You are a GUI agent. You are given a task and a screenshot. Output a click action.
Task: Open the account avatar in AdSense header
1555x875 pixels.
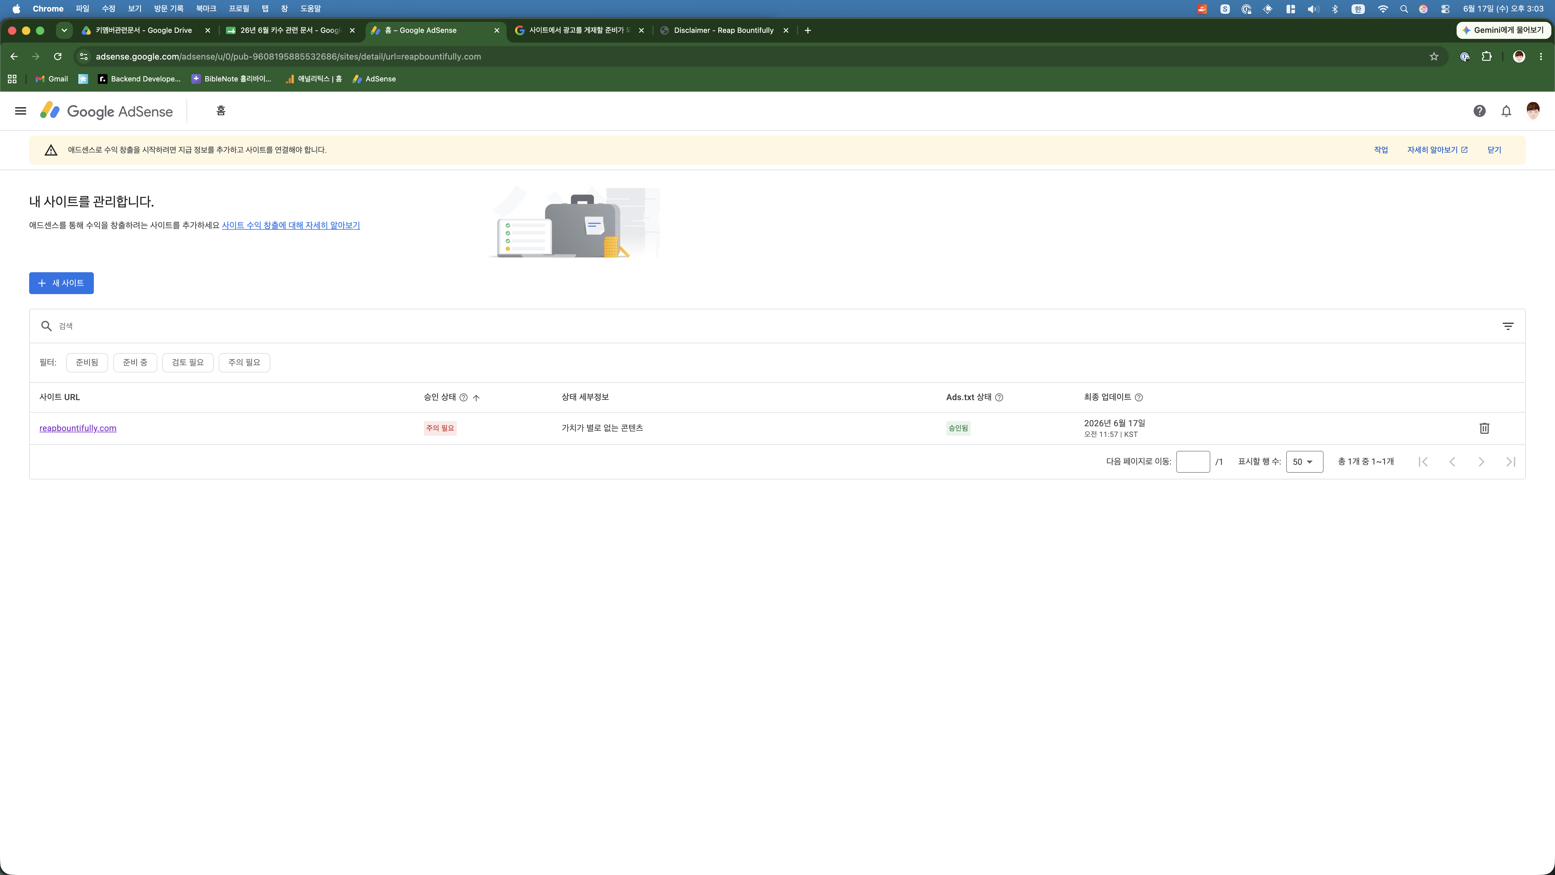(1533, 111)
